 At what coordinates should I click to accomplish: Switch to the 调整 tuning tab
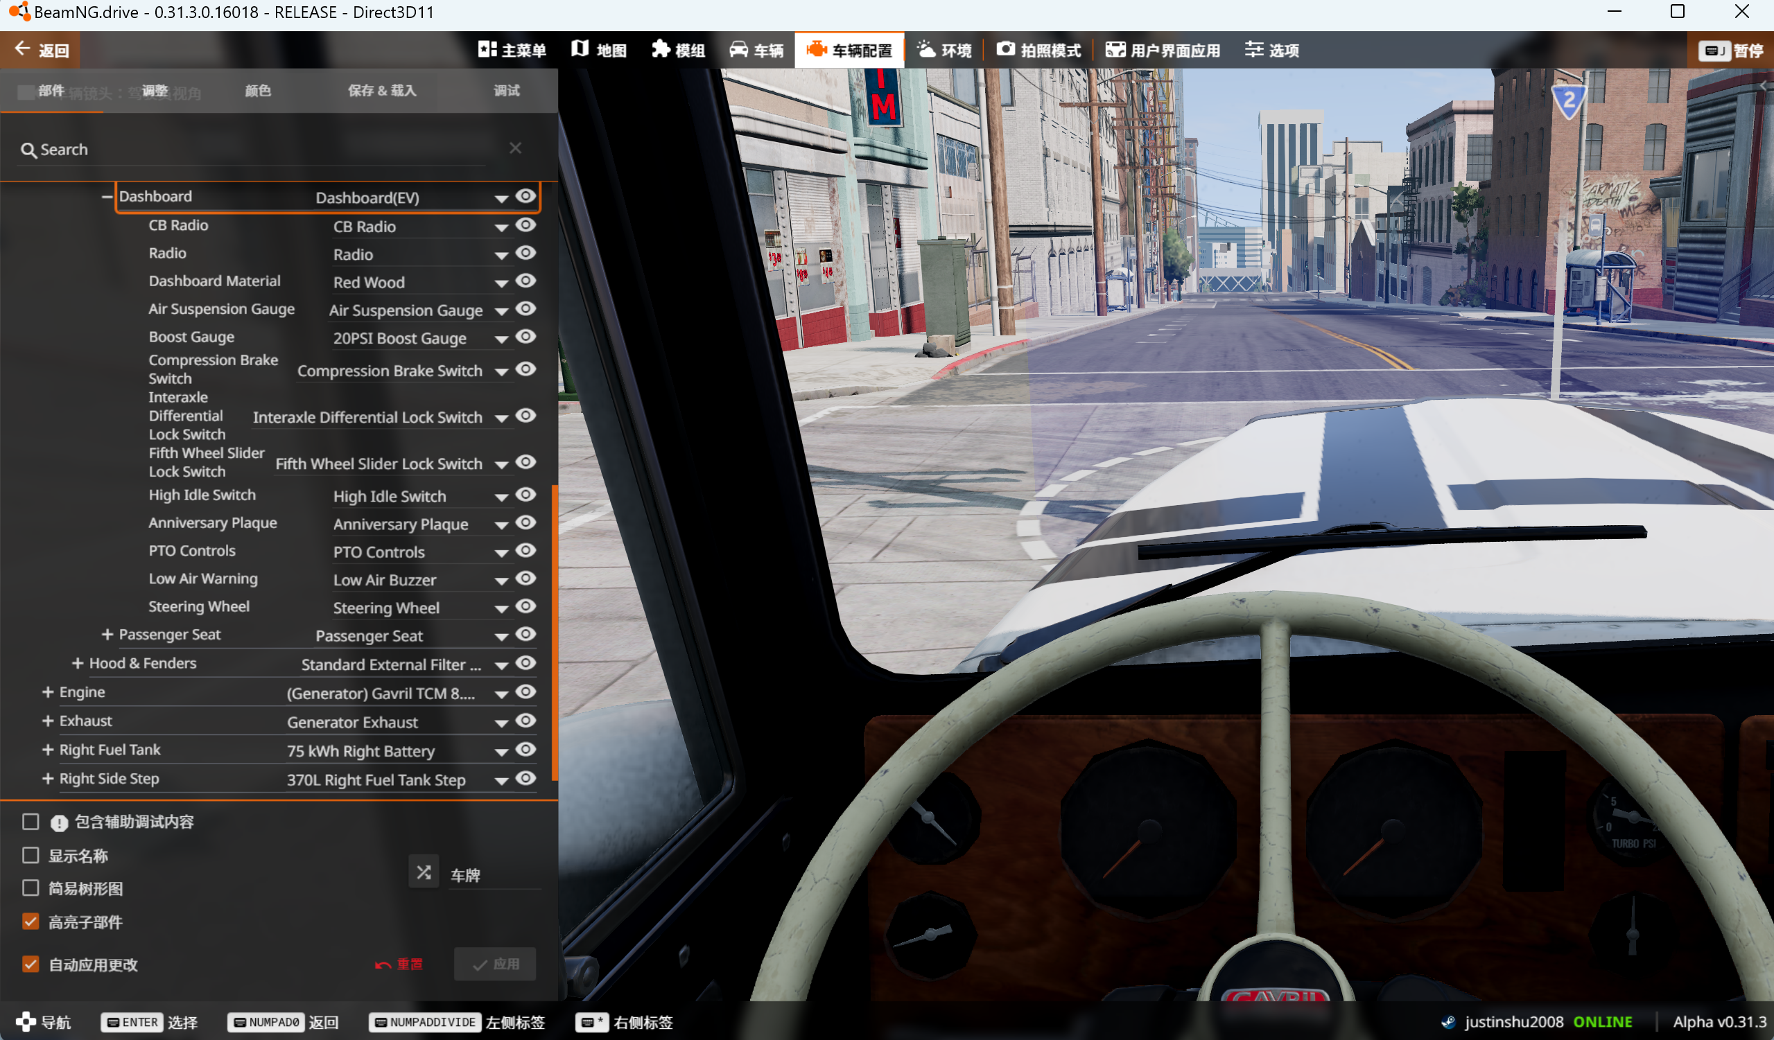[155, 91]
